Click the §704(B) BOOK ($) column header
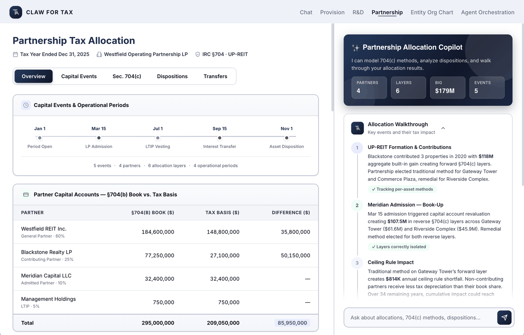The image size is (524, 335). point(153,213)
